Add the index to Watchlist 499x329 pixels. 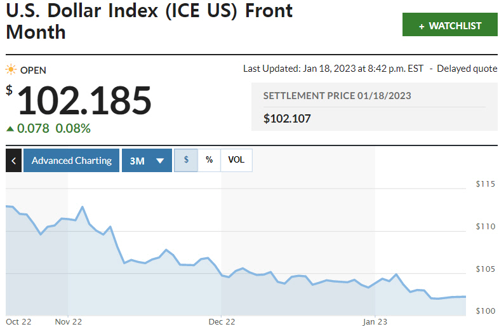(450, 25)
